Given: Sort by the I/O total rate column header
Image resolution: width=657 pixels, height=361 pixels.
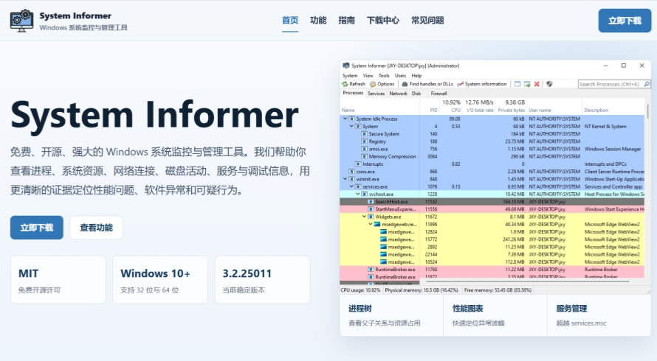Looking at the screenshot, I should (x=480, y=110).
